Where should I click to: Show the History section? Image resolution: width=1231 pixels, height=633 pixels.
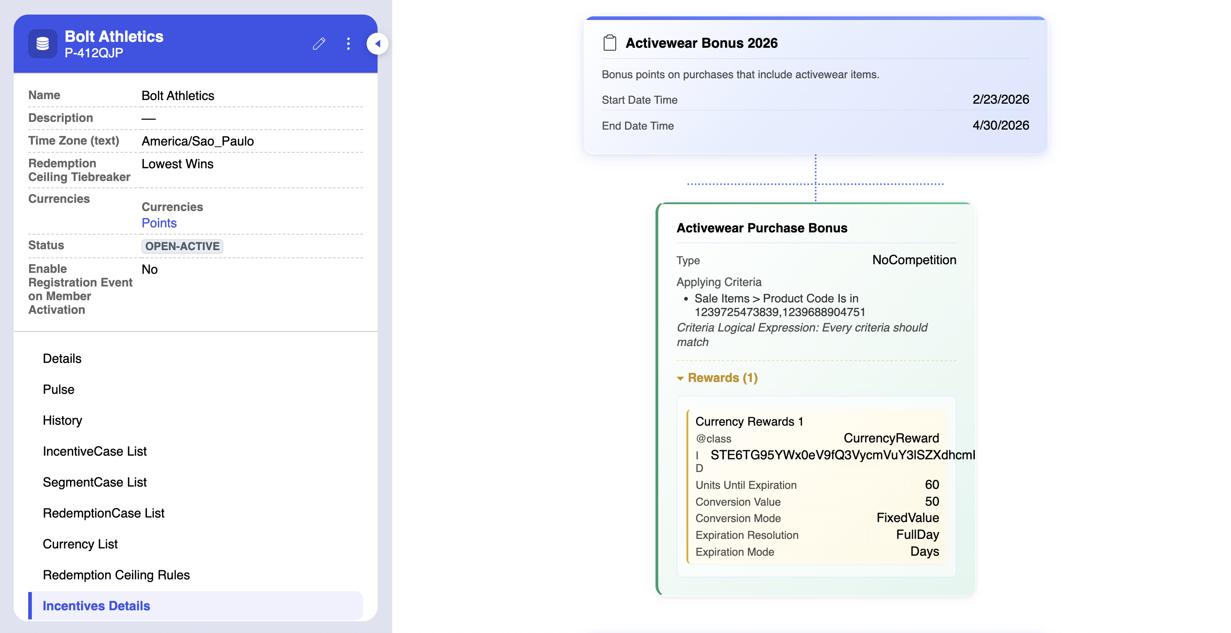(x=62, y=420)
